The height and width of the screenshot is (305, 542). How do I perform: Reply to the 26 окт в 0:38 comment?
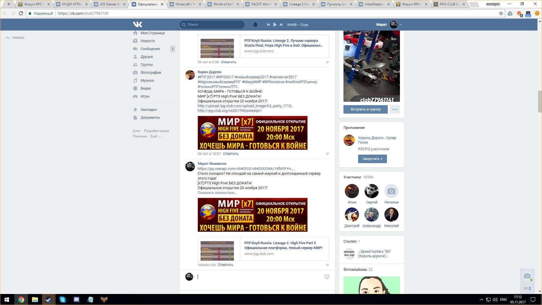pyautogui.click(x=228, y=62)
